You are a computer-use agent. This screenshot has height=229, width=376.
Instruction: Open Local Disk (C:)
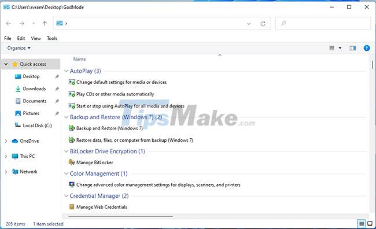click(x=37, y=125)
